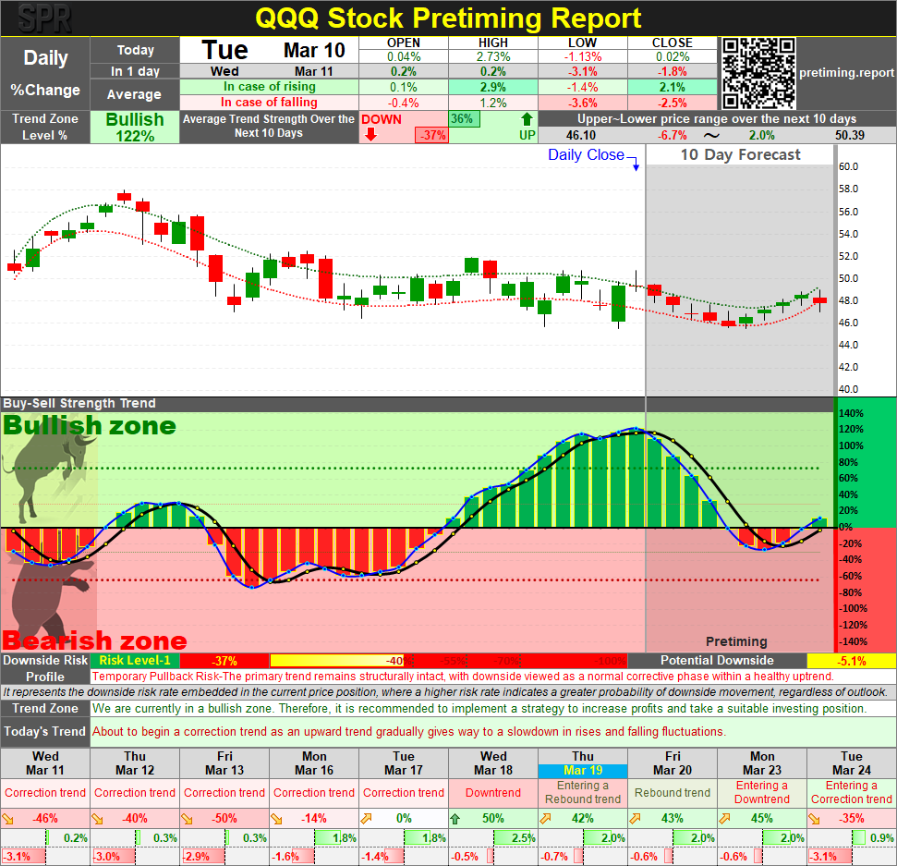Click the LOW value -1.13%

[583, 56]
